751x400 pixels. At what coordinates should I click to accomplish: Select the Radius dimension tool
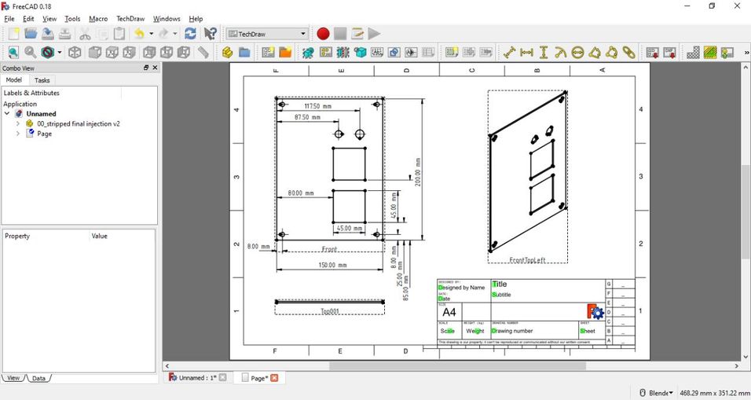pos(560,52)
